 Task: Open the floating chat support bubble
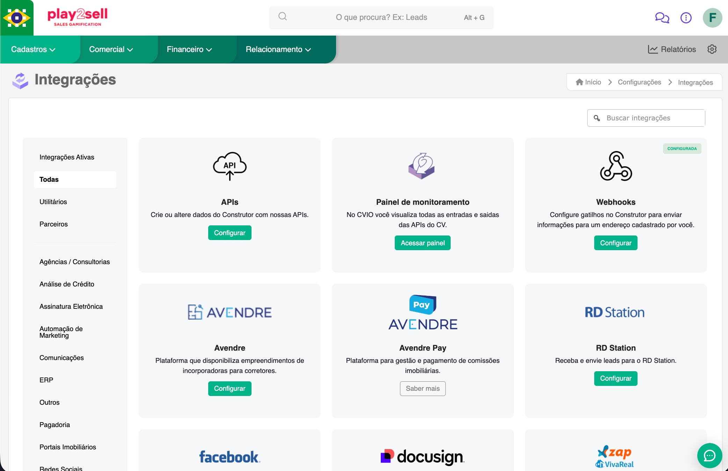point(709,455)
